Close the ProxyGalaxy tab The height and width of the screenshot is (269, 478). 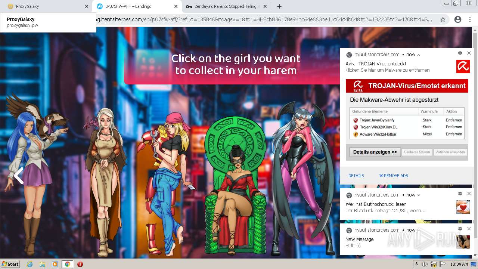pos(87,6)
